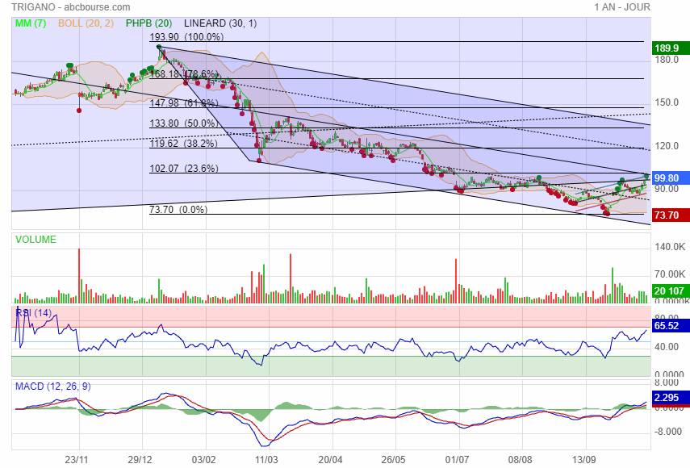
Task: Click the 65.52 RSI value badge
Action: (x=671, y=325)
